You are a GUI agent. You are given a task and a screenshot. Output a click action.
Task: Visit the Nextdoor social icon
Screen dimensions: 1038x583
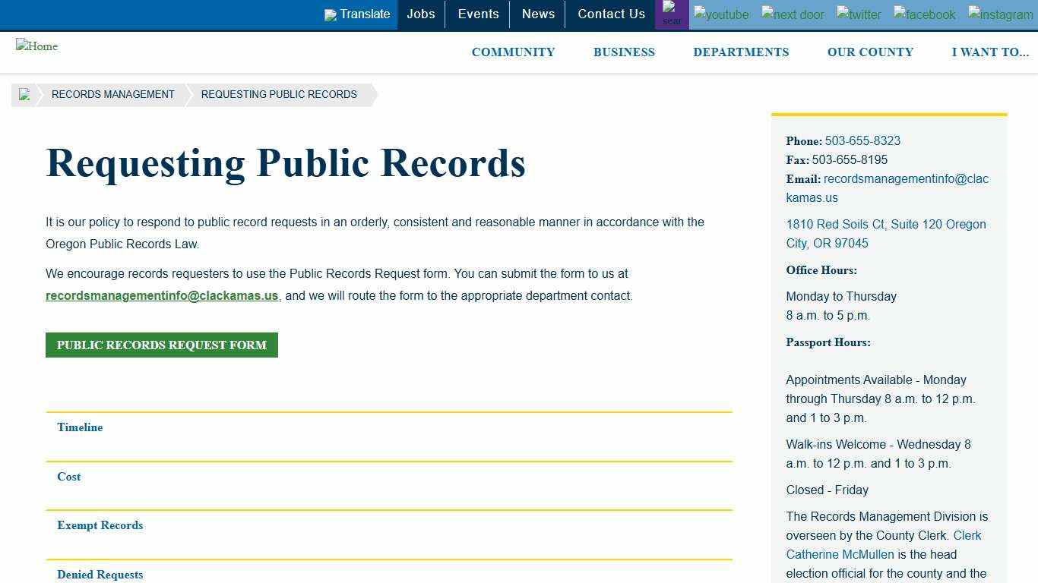pos(792,14)
